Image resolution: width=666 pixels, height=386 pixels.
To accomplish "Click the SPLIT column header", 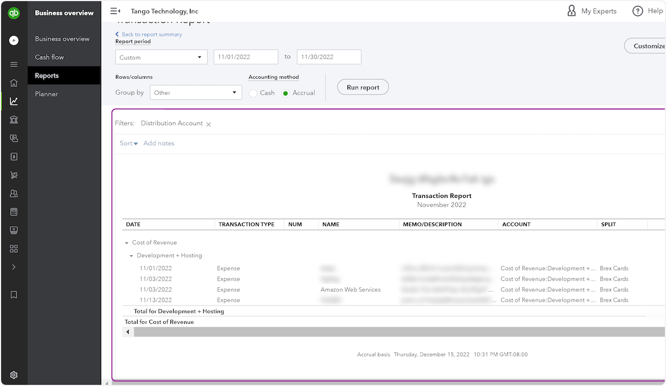I will tap(608, 225).
